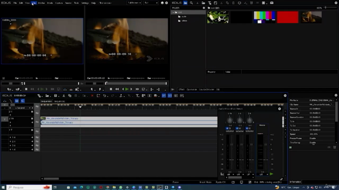This screenshot has height=190, width=339.
Task: Expand the 3 A audio track
Action: coord(10,146)
